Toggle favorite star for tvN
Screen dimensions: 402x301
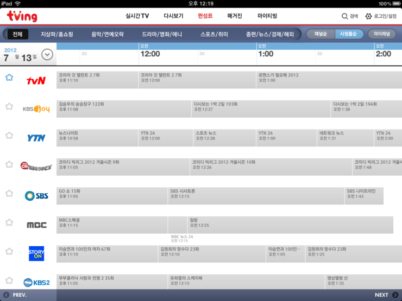click(x=9, y=78)
